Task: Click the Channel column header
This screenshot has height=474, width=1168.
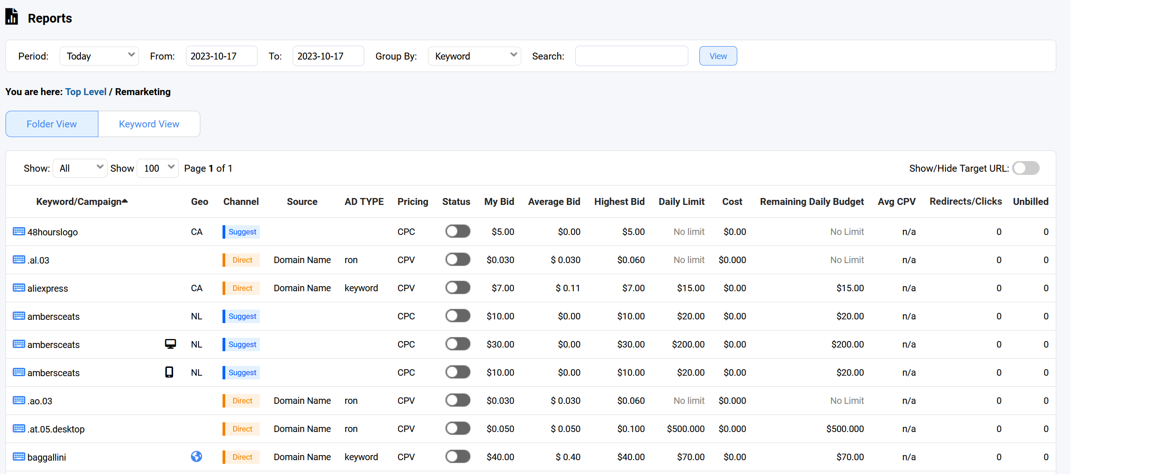Action: pyautogui.click(x=241, y=202)
